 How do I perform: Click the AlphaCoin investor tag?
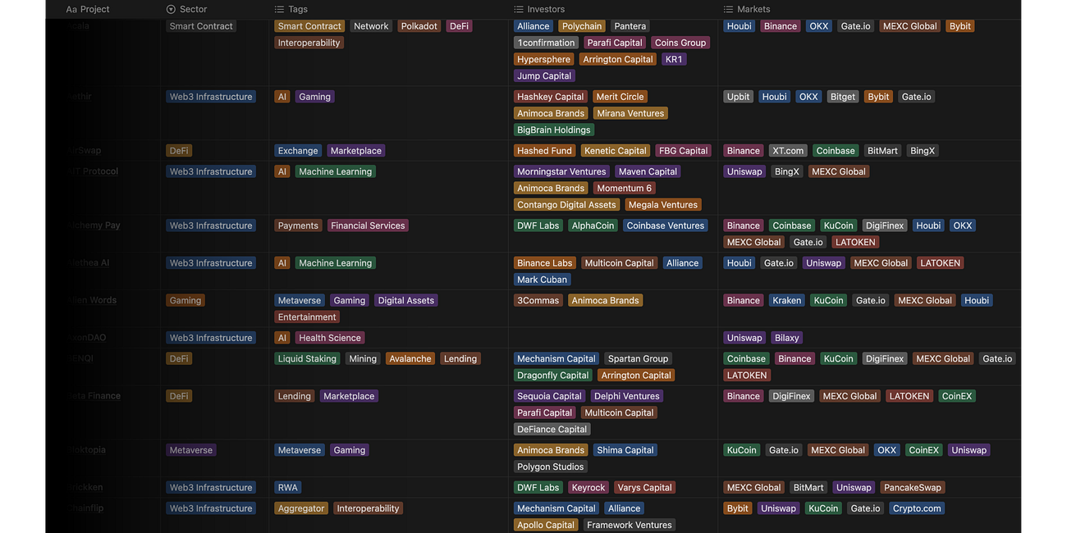point(593,225)
